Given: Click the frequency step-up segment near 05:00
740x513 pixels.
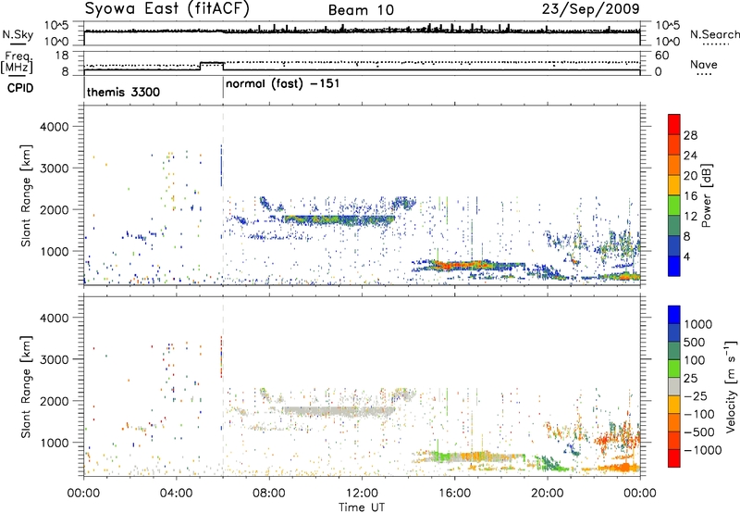Looking at the screenshot, I should pos(212,63).
